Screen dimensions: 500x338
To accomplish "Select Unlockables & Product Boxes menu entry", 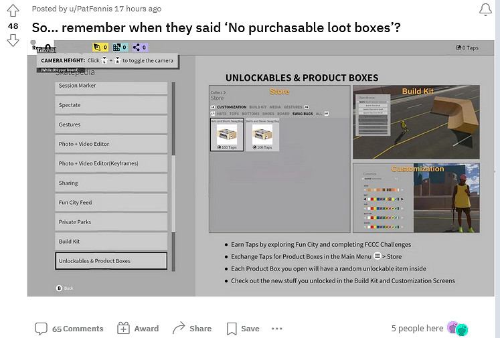I will point(111,261).
